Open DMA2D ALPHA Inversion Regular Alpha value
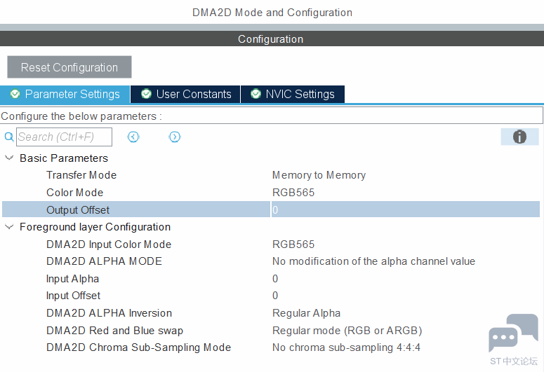This screenshot has width=544, height=372. click(x=306, y=313)
